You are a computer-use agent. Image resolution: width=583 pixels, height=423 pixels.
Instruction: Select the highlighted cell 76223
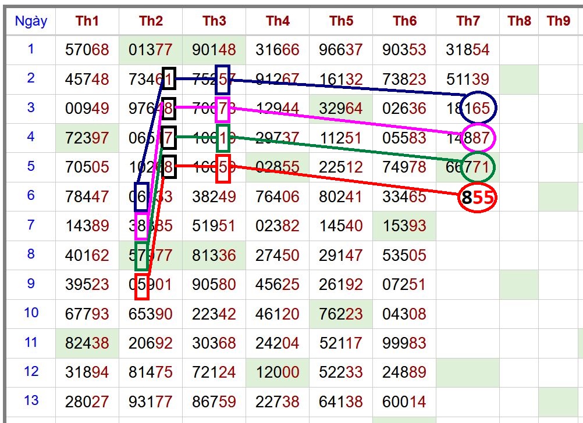click(x=341, y=314)
